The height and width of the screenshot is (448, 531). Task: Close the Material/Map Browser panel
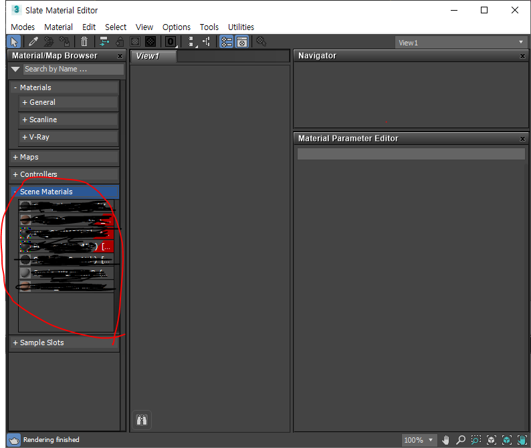click(120, 56)
